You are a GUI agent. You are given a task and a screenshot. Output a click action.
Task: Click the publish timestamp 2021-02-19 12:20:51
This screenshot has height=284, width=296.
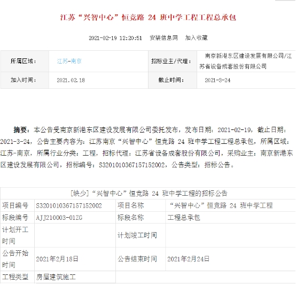point(115,38)
